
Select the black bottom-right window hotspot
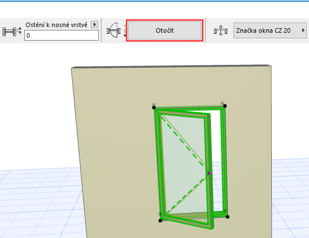(227, 217)
